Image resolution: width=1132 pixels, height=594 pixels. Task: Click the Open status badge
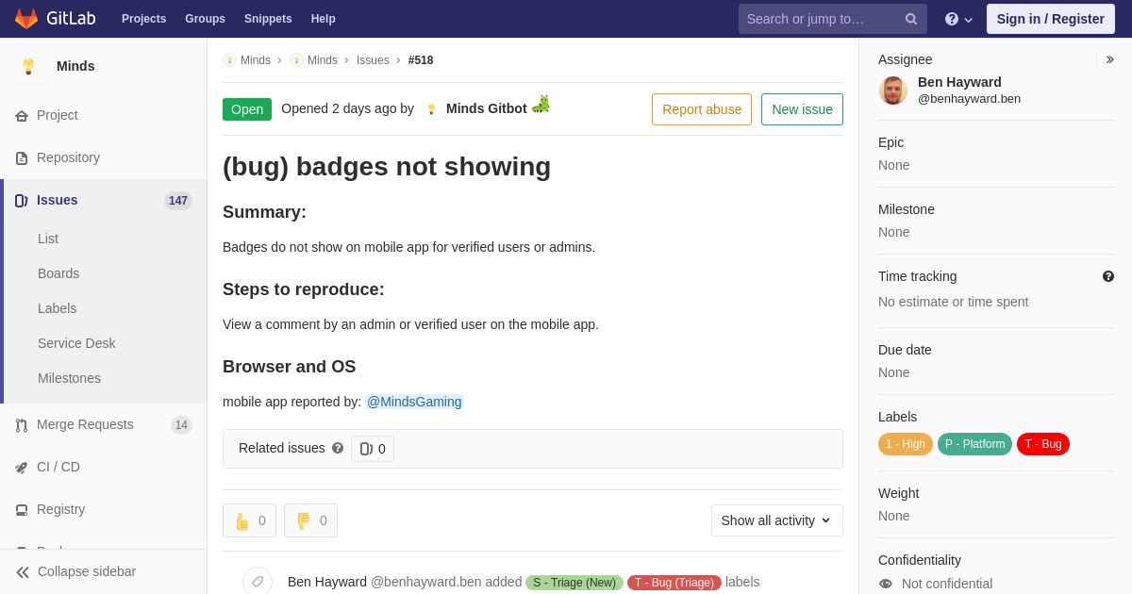(247, 109)
